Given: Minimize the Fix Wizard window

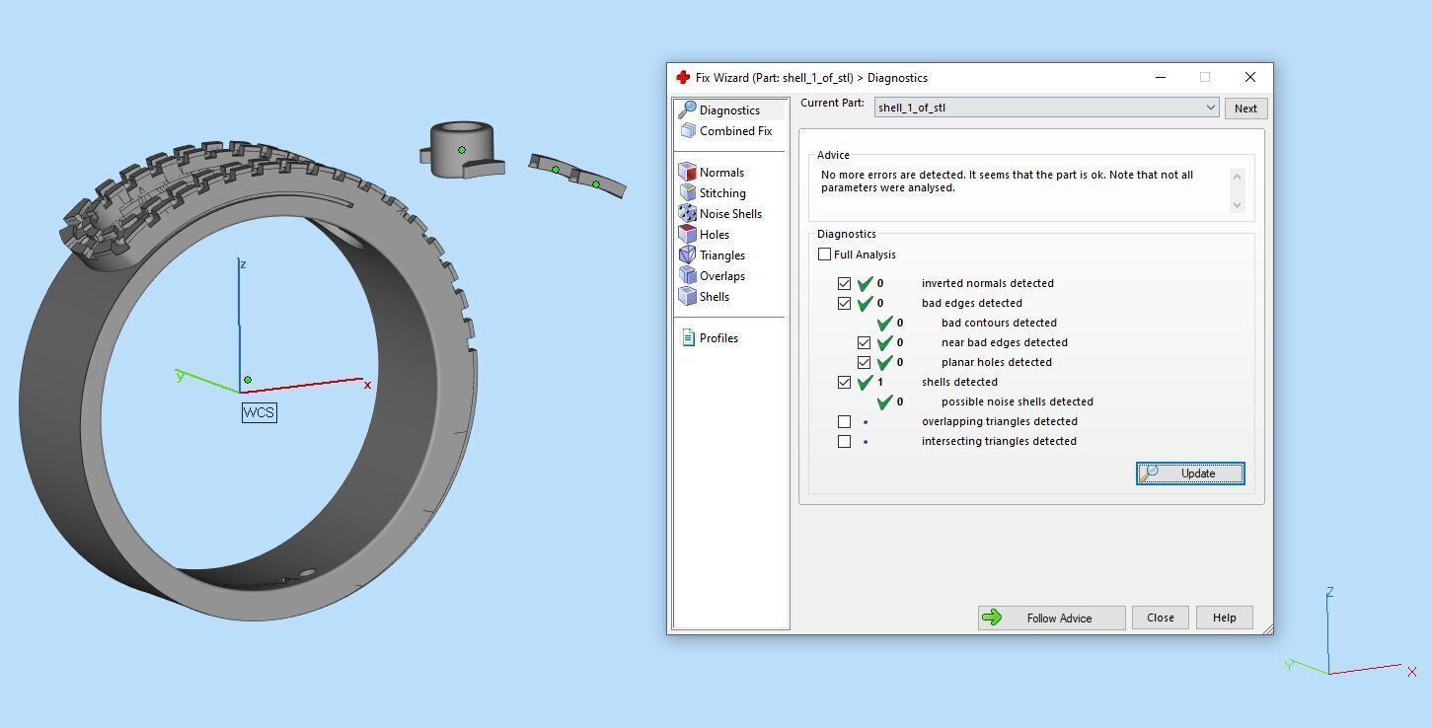Looking at the screenshot, I should click(1161, 77).
